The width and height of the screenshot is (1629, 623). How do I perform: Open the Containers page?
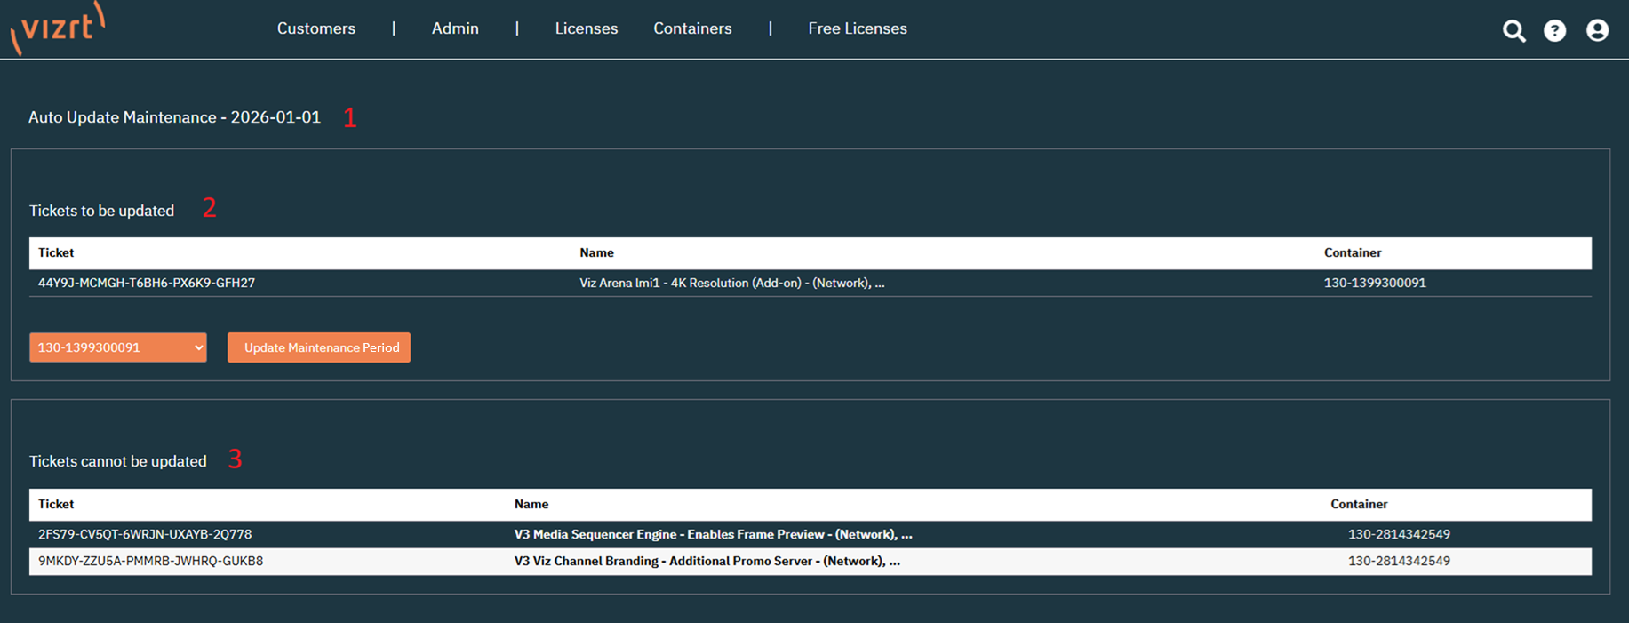click(x=692, y=28)
